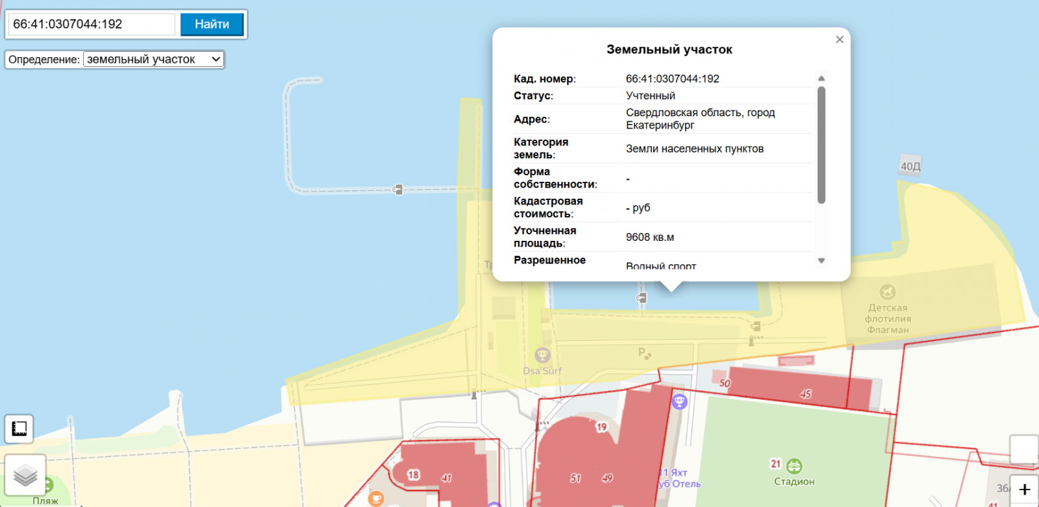Open the Определение object type dropdown

[154, 60]
